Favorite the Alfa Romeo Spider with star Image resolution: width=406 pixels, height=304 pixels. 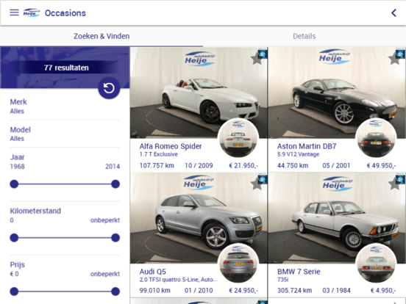[257, 59]
